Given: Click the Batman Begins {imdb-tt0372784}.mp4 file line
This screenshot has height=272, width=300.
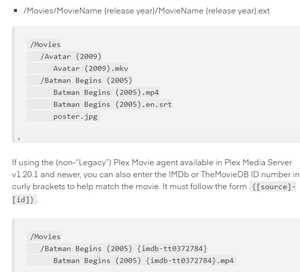Looking at the screenshot, I should (x=143, y=261).
